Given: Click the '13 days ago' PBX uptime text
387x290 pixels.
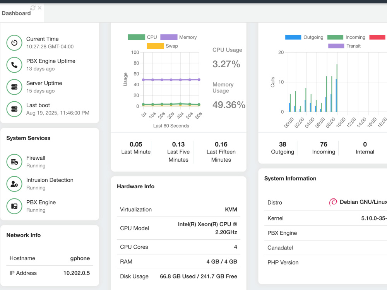Looking at the screenshot, I should 41,69.
